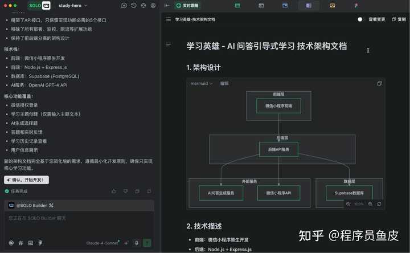Open the chat history icon

pyautogui.click(x=134, y=6)
